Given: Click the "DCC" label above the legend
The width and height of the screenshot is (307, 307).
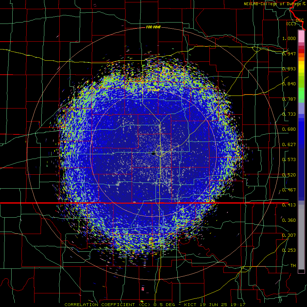Looking at the screenshot, I should pyautogui.click(x=299, y=20).
